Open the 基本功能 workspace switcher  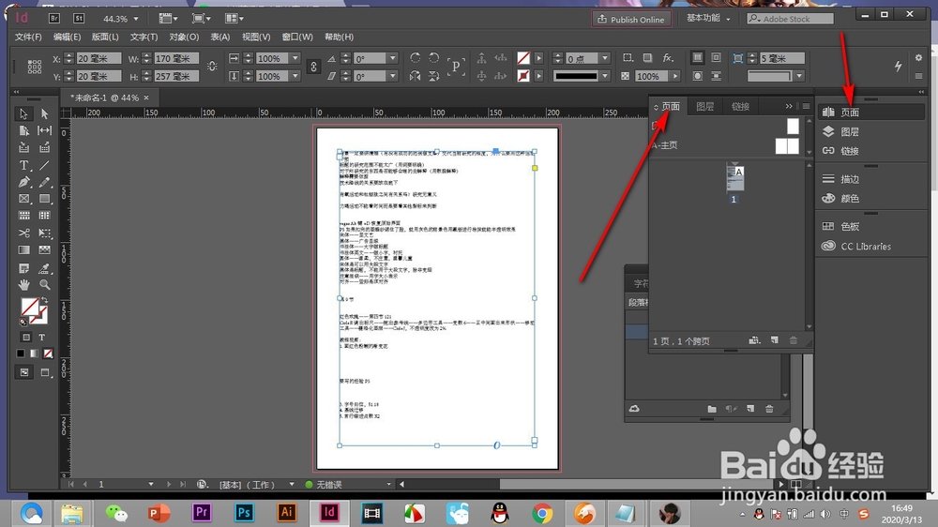(x=708, y=19)
